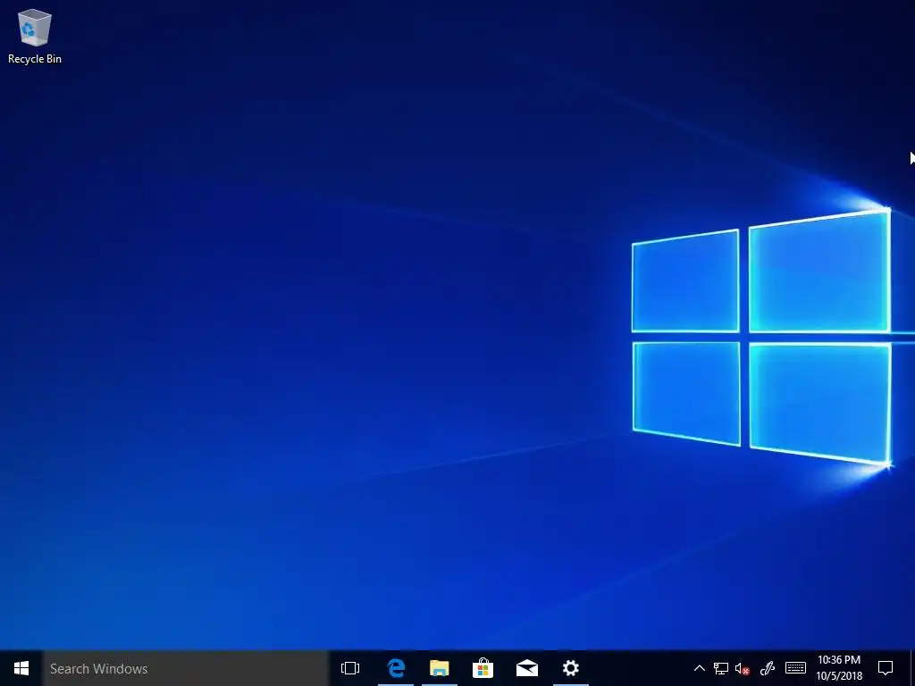This screenshot has height=686, width=915.
Task: Open the Microsoft Store taskbar icon
Action: click(x=483, y=668)
